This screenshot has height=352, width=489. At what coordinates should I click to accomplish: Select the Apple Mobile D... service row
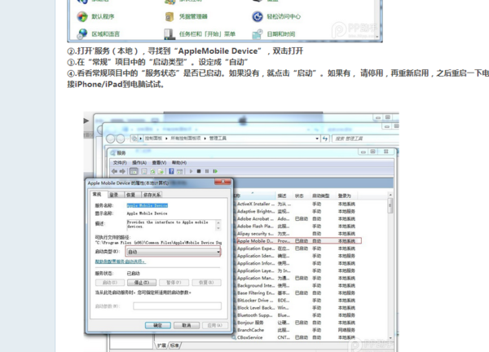[x=298, y=241]
